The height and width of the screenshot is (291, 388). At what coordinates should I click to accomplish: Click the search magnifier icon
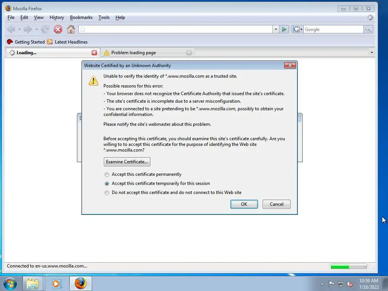pos(368,30)
